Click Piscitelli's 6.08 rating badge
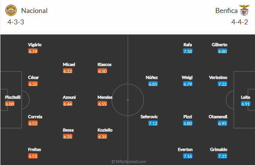 [10, 104]
